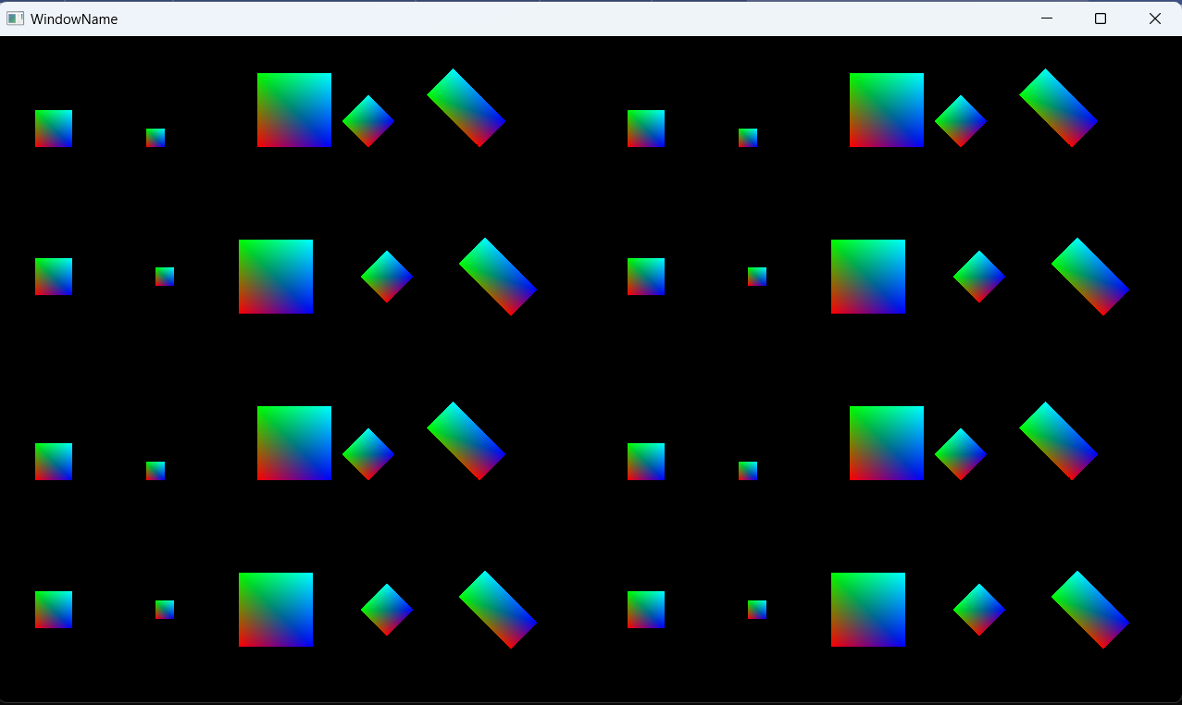Select small diamond in bottom row, right half
1182x705 pixels.
tap(979, 610)
